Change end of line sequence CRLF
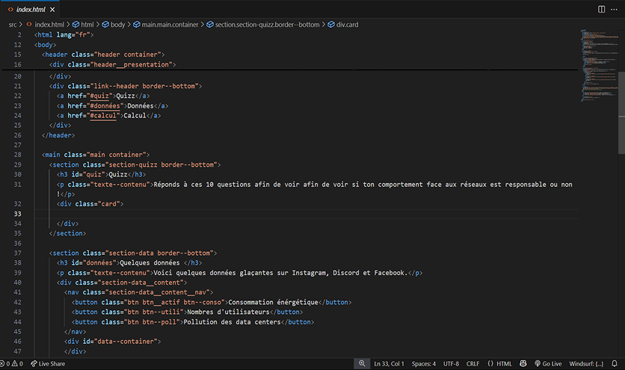 point(472,363)
